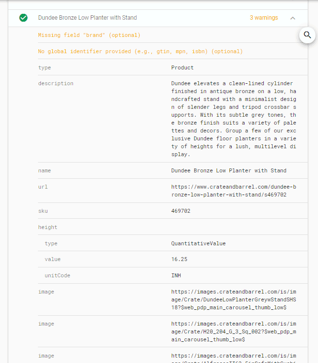The height and width of the screenshot is (363, 318).
Task: Click the 'name' field label
Action: click(x=44, y=170)
